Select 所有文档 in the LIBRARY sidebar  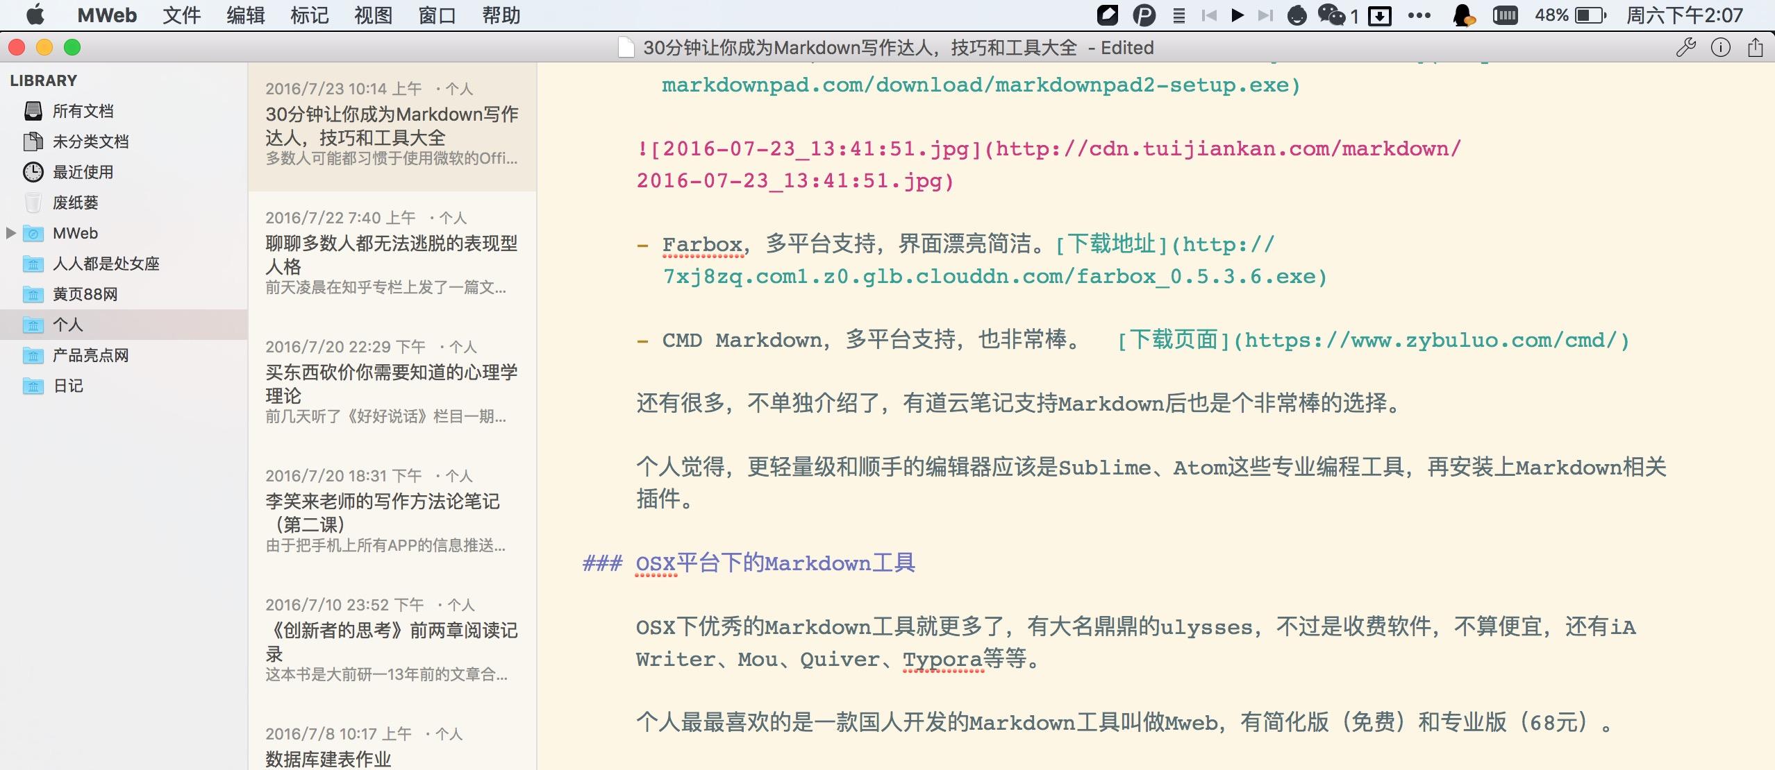click(x=83, y=110)
